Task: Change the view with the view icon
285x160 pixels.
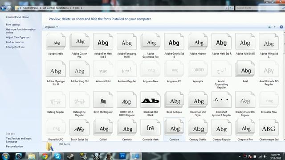Action: point(270,27)
